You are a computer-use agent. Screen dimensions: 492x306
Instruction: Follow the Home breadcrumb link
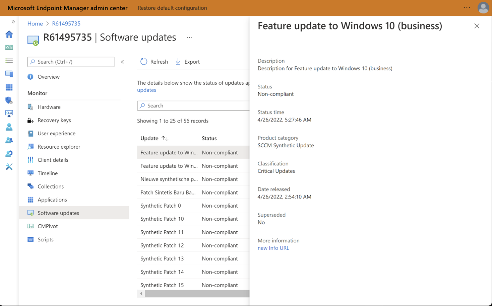pos(35,23)
